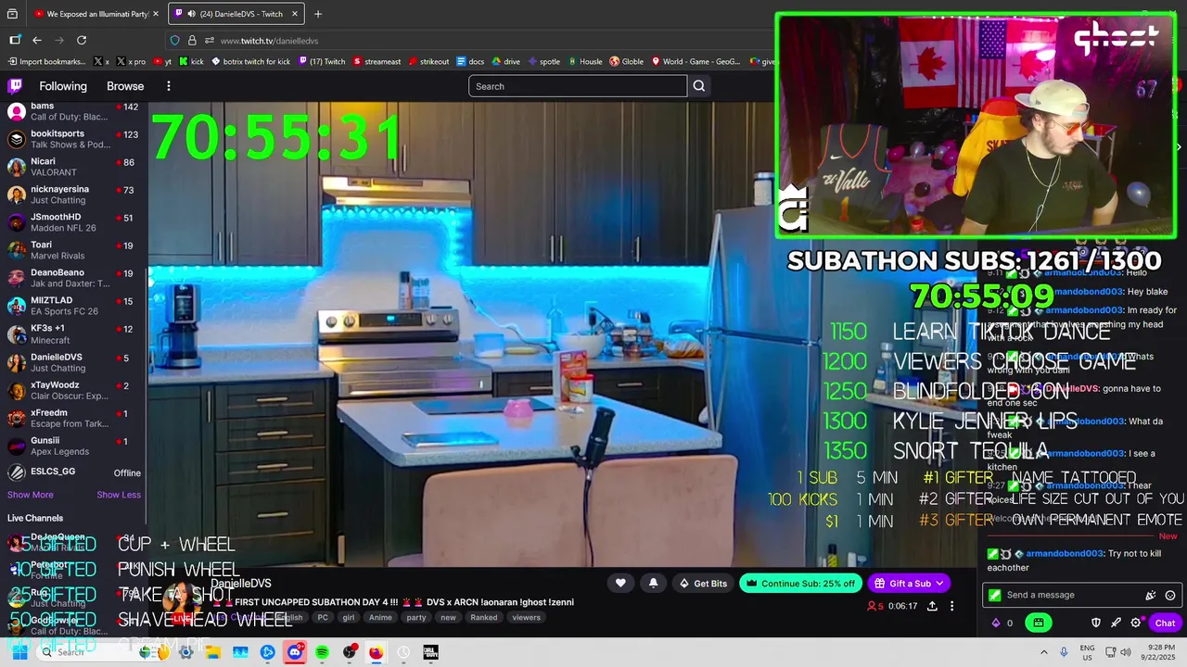The height and width of the screenshot is (667, 1187).
Task: Expand hidden system tray icons chevron
Action: (x=1044, y=652)
